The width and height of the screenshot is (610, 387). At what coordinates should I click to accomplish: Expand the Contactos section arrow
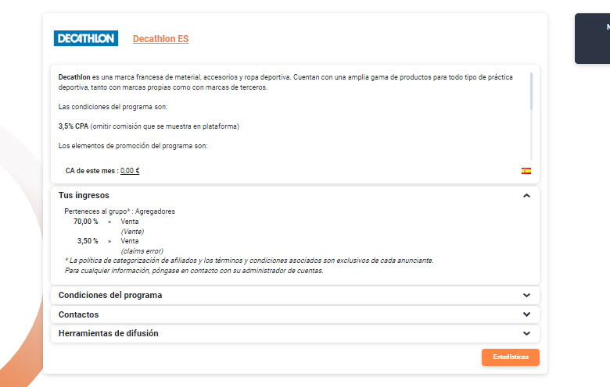coord(526,314)
